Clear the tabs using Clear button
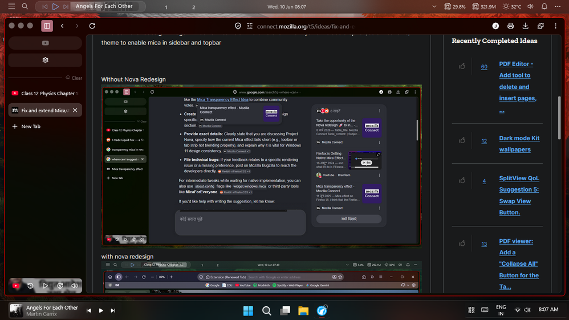 point(74,78)
